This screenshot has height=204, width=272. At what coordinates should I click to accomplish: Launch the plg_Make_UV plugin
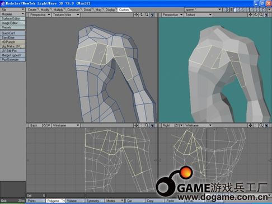[12, 46]
